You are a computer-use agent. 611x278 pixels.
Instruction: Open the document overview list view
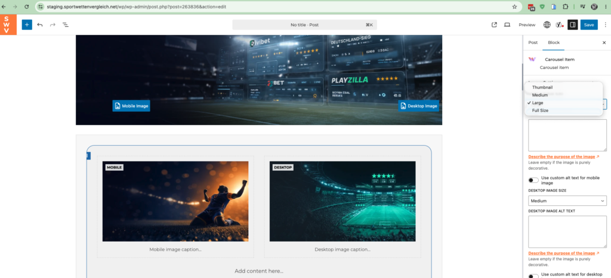66,25
